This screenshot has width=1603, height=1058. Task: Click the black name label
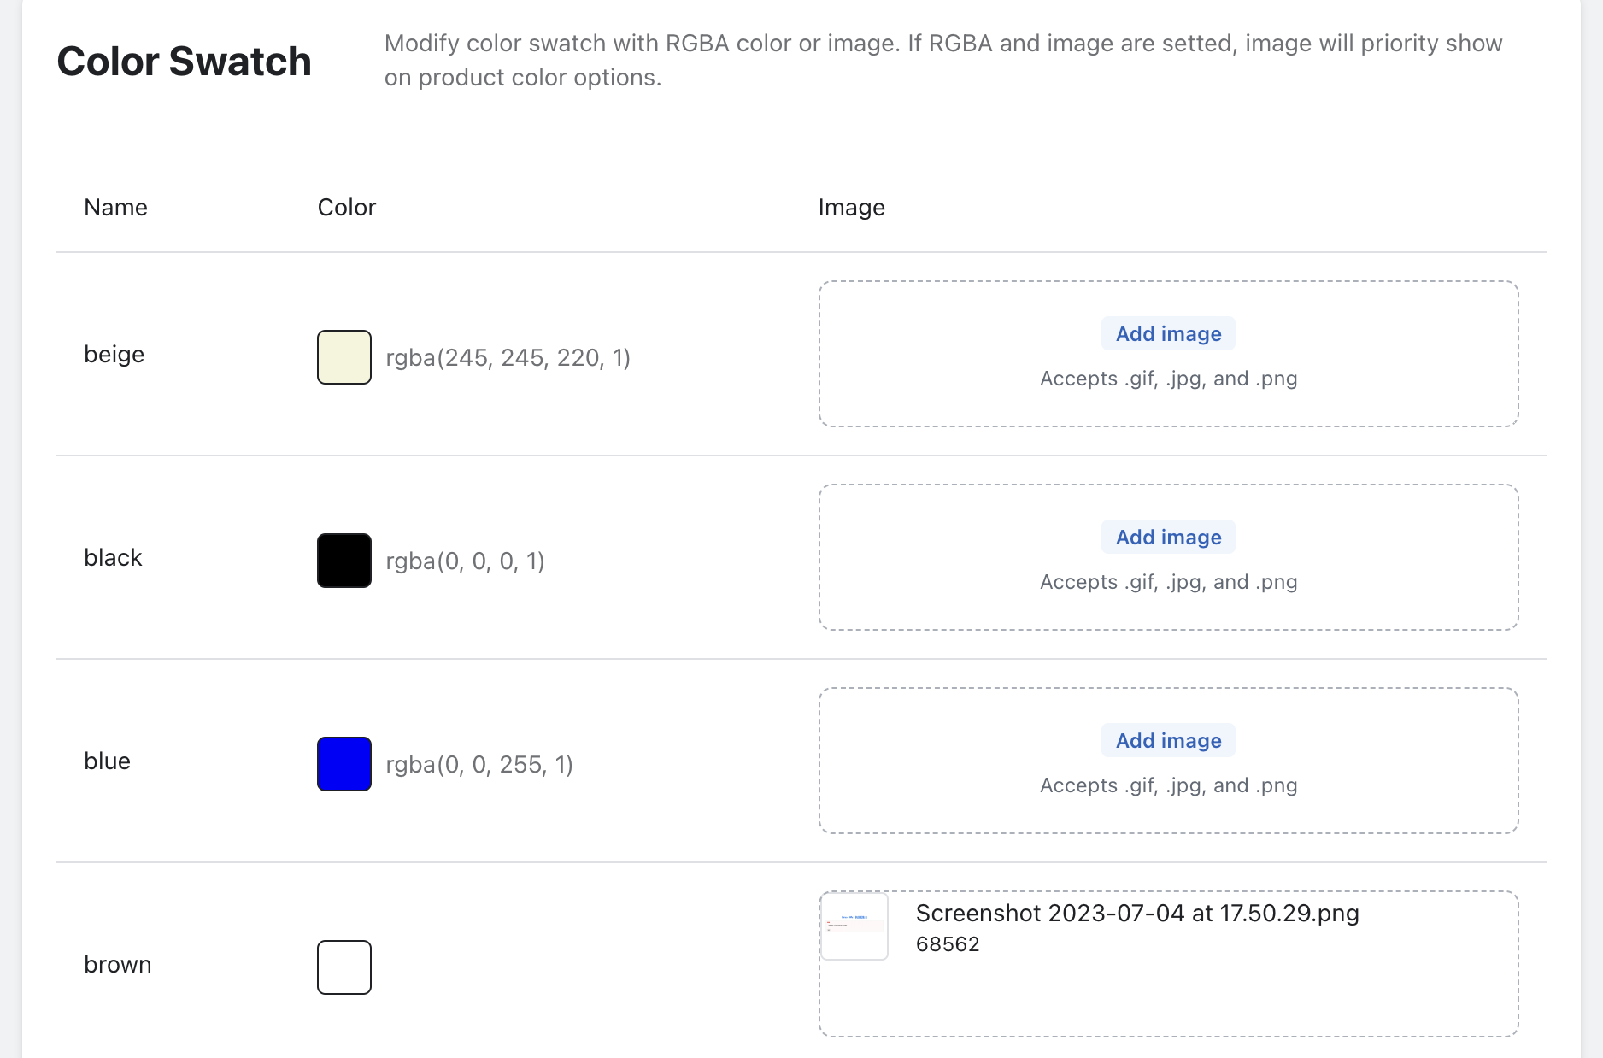click(x=113, y=558)
